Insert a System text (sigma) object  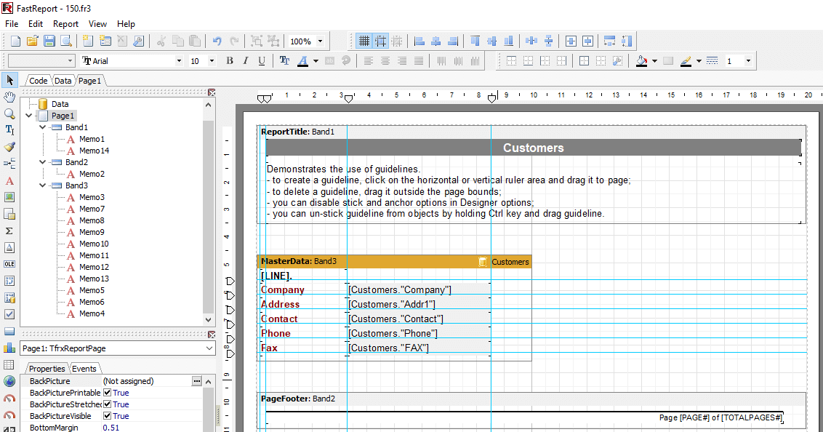point(9,231)
